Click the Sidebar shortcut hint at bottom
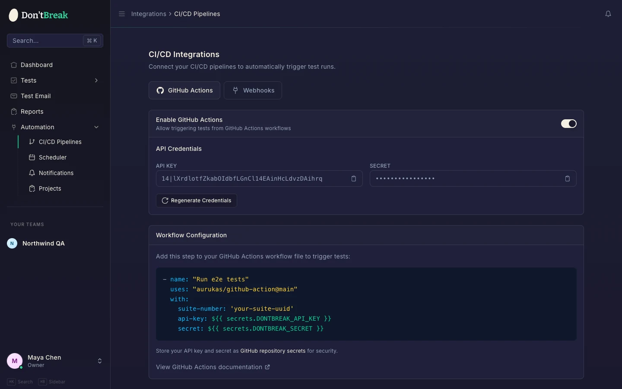622x389 pixels. pyautogui.click(x=52, y=382)
